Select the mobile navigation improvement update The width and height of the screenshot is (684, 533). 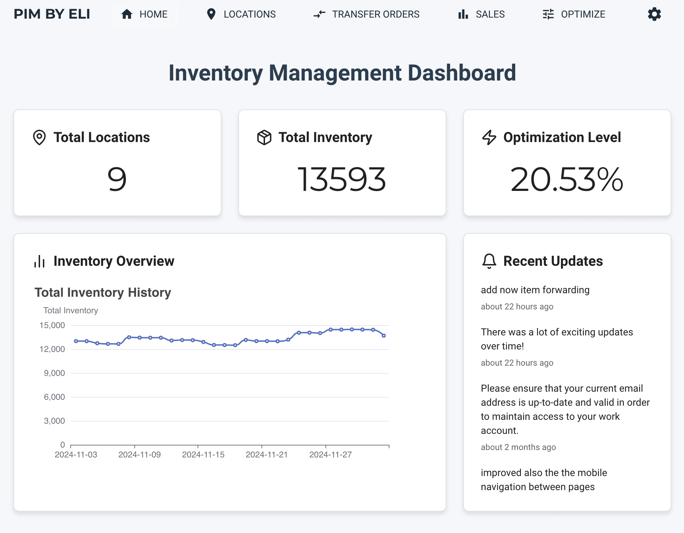[544, 480]
